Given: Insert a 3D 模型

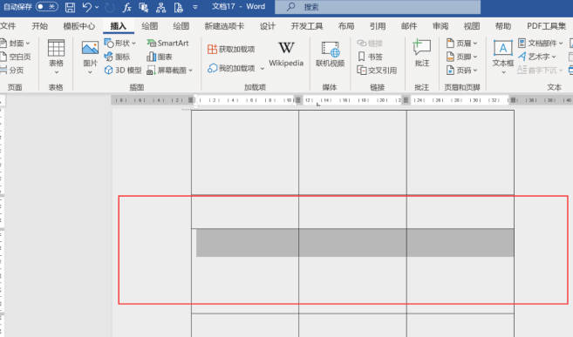Looking at the screenshot, I should point(123,70).
